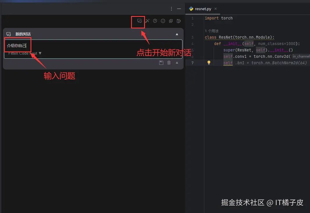Click 'num_classes=1000' in the def line
The width and height of the screenshot is (310, 213).
(x=277, y=44)
